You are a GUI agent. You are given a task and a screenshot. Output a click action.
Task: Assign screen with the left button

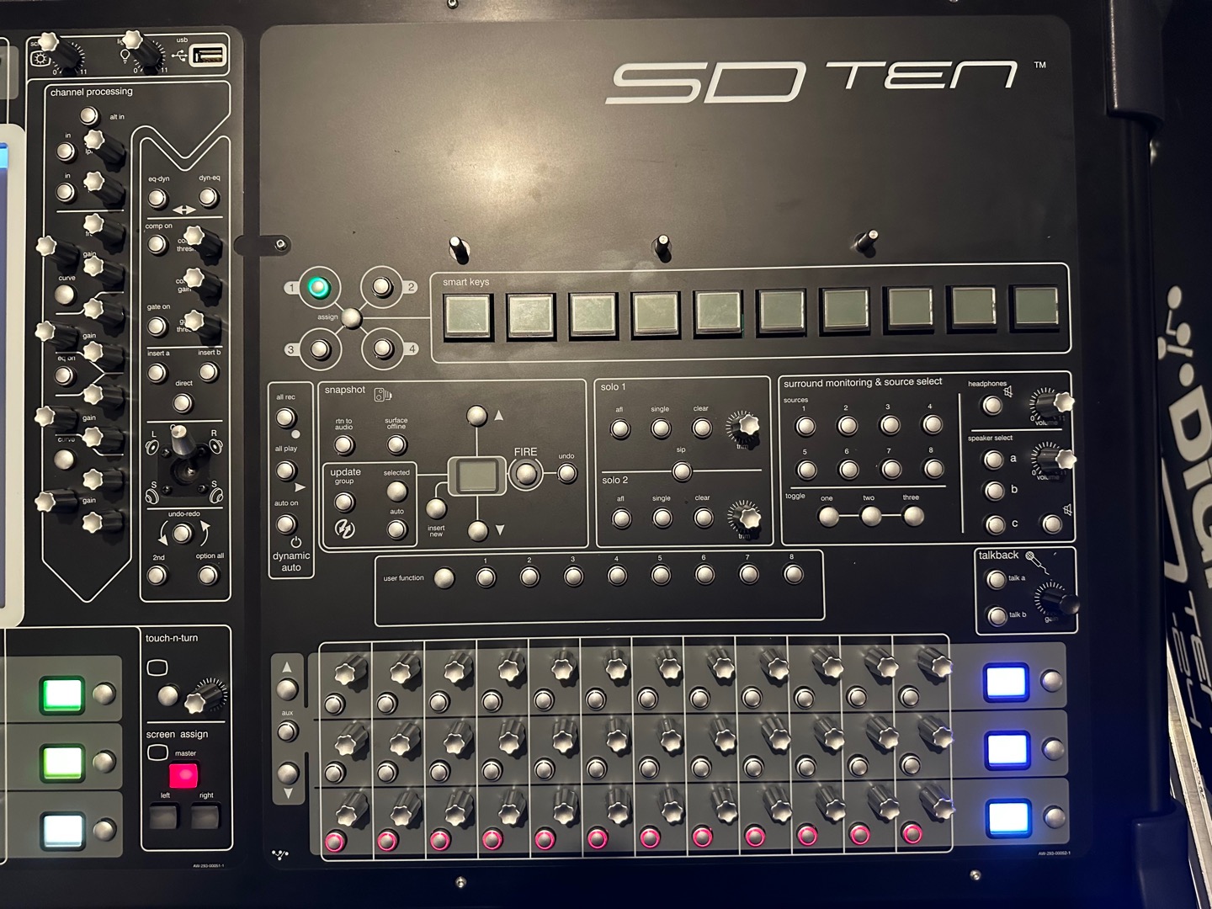coord(163,816)
